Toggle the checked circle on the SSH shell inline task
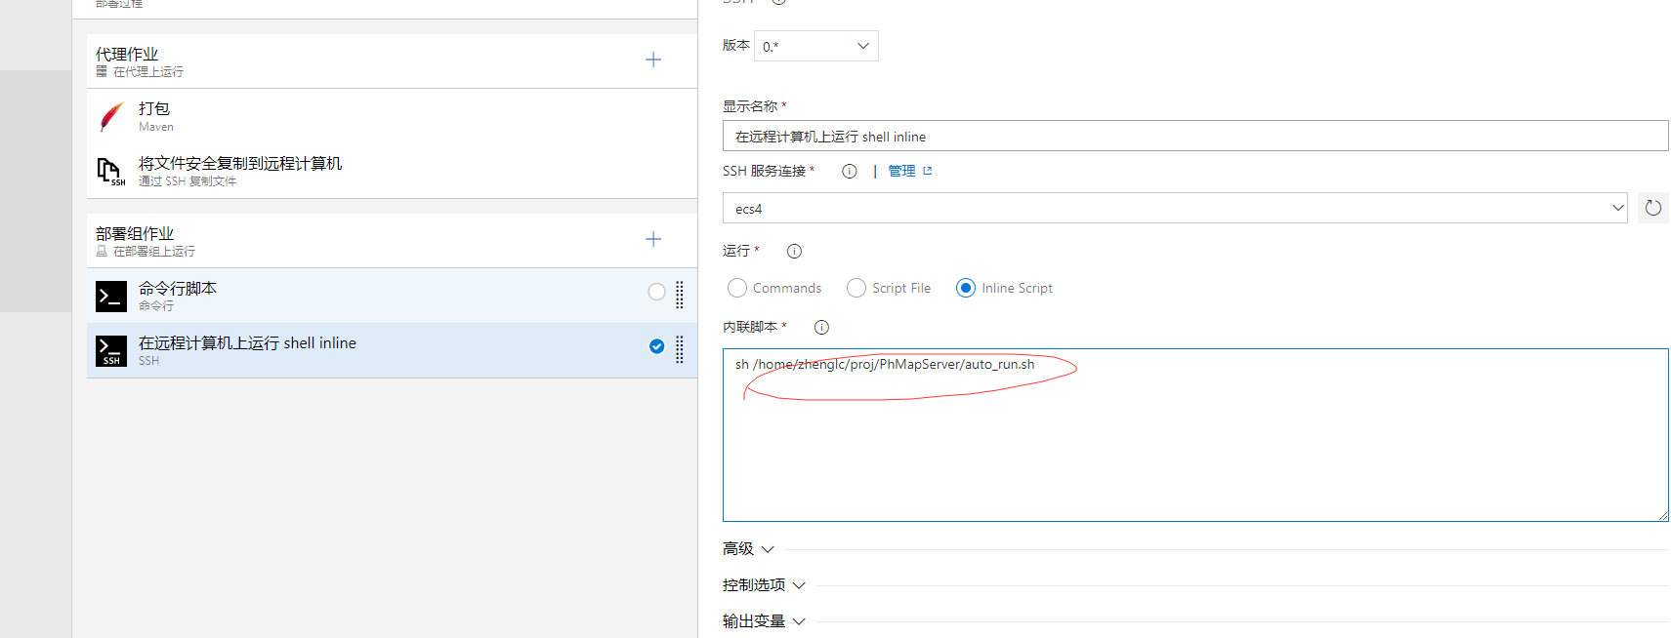The image size is (1671, 638). point(656,346)
